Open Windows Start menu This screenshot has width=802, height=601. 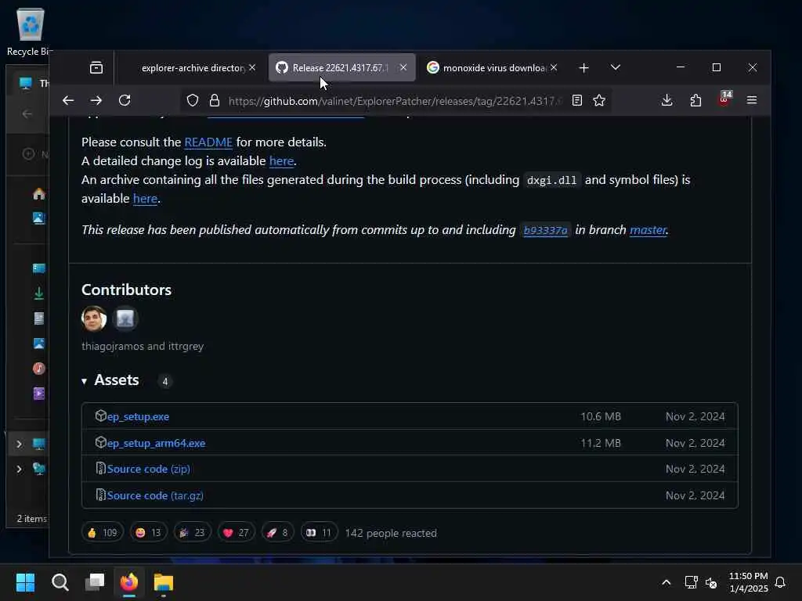(x=25, y=582)
